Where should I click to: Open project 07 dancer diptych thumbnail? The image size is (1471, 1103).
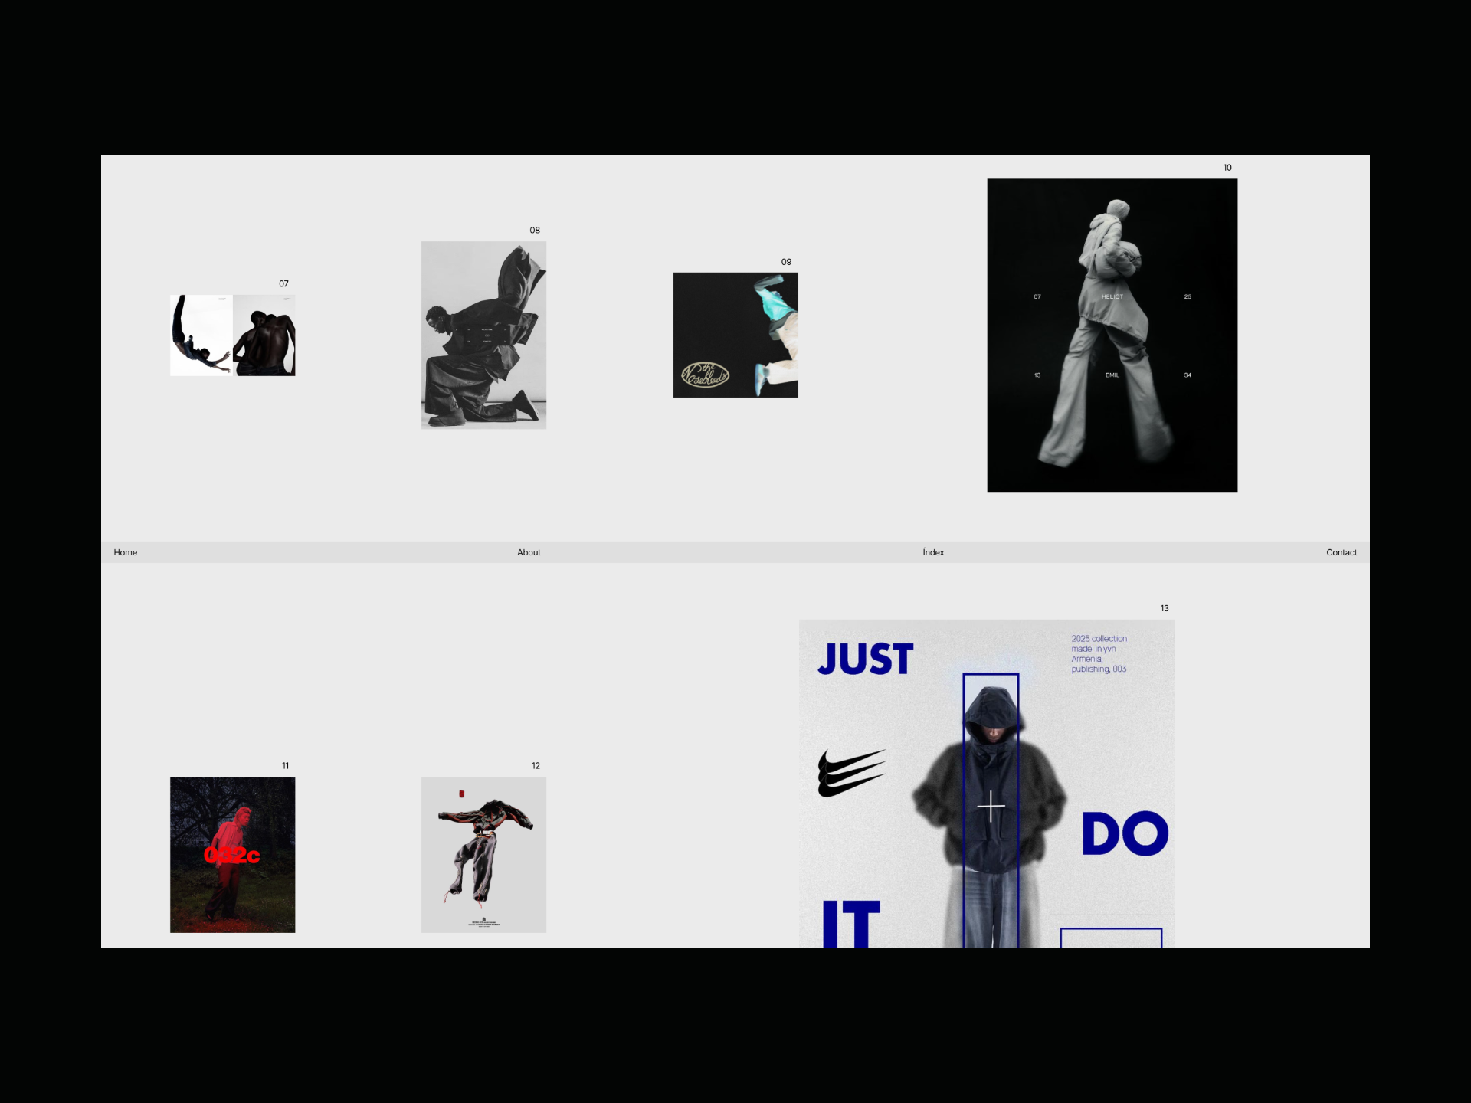click(232, 335)
